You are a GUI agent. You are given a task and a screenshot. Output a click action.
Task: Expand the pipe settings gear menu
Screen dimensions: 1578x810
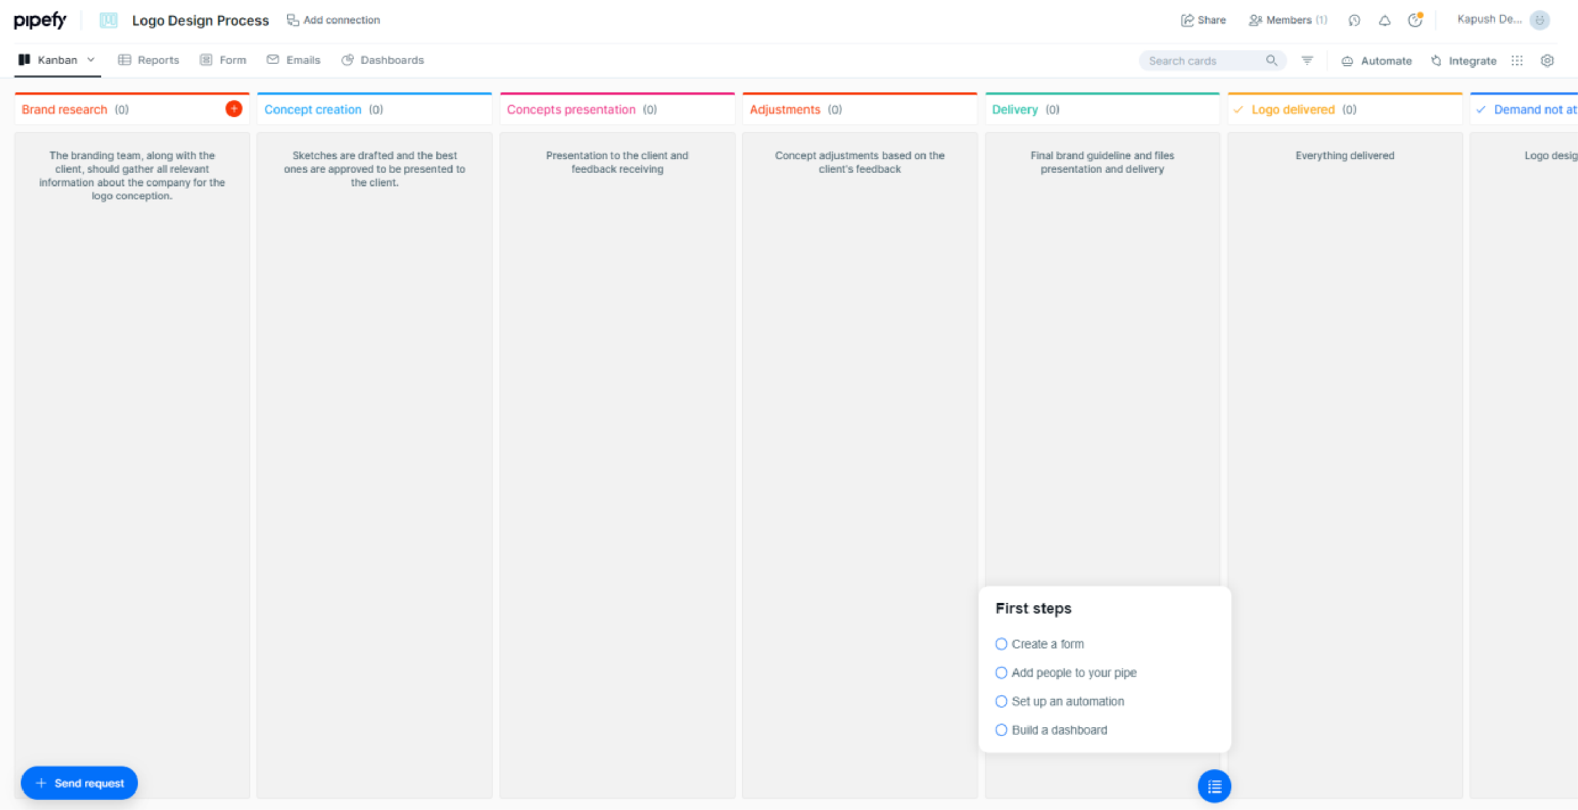1547,60
